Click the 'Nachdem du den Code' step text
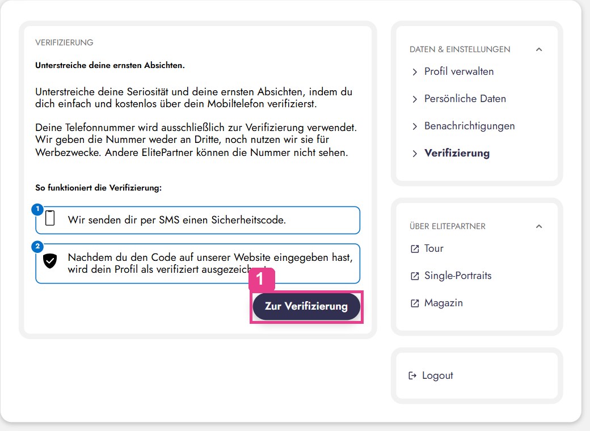Image resolution: width=590 pixels, height=431 pixels. coord(210,263)
